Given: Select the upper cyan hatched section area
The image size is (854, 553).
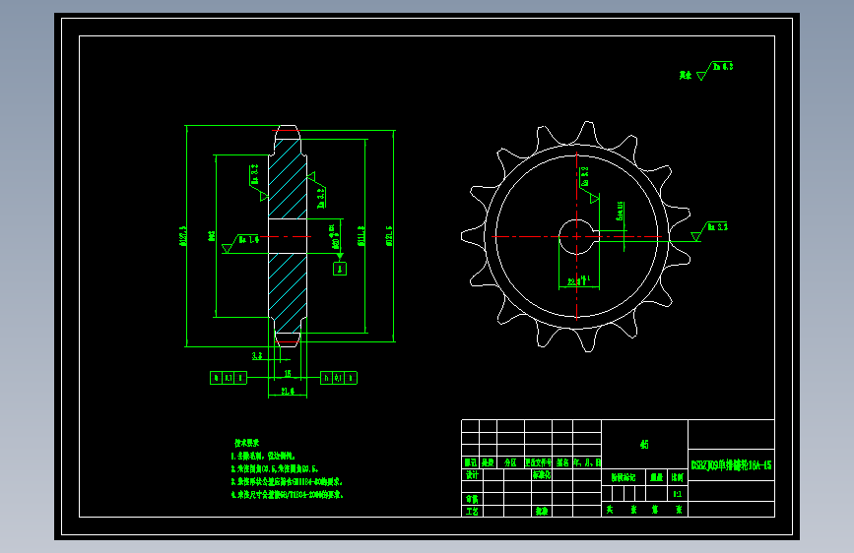Looking at the screenshot, I should [288, 180].
